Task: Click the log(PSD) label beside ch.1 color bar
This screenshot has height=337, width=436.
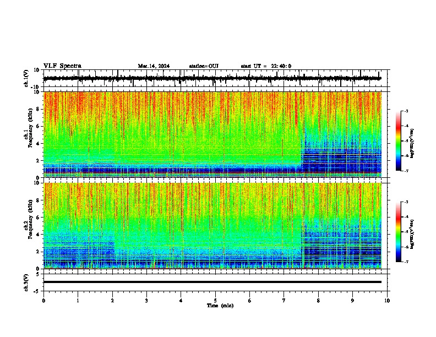Action: pyautogui.click(x=412, y=144)
